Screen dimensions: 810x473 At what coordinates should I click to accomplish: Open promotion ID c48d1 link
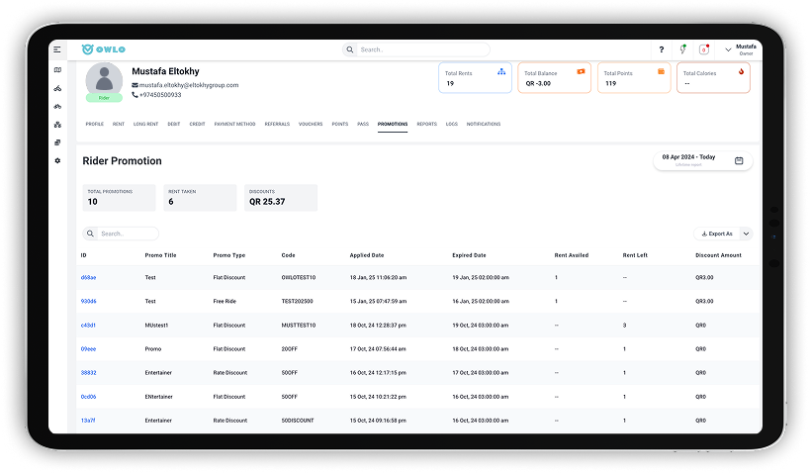(x=88, y=326)
